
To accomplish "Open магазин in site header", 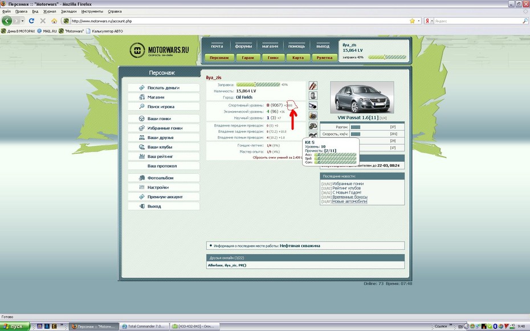I will pyautogui.click(x=270, y=46).
